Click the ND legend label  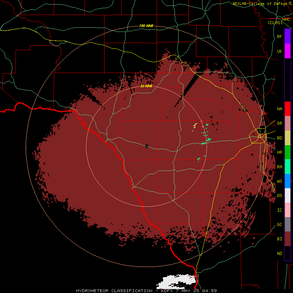[x=279, y=254]
